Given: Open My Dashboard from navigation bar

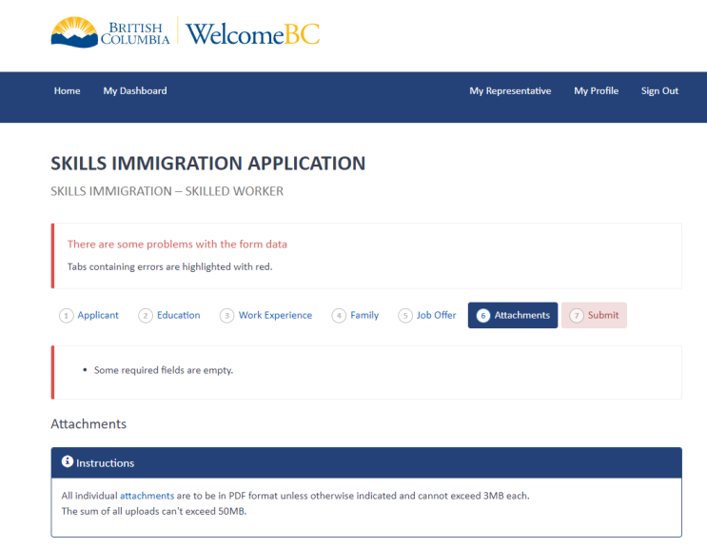Looking at the screenshot, I should [135, 91].
